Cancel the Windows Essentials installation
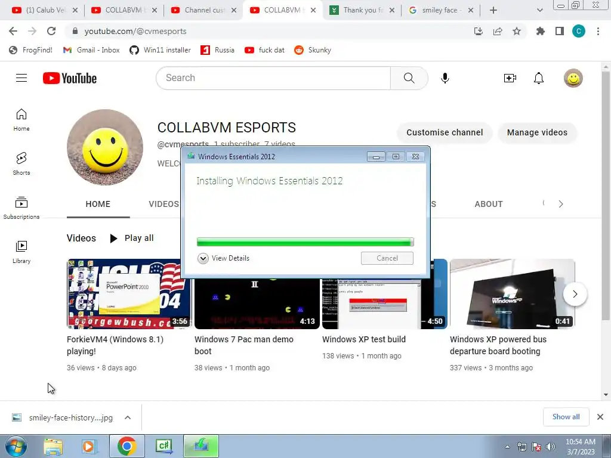 pos(387,258)
